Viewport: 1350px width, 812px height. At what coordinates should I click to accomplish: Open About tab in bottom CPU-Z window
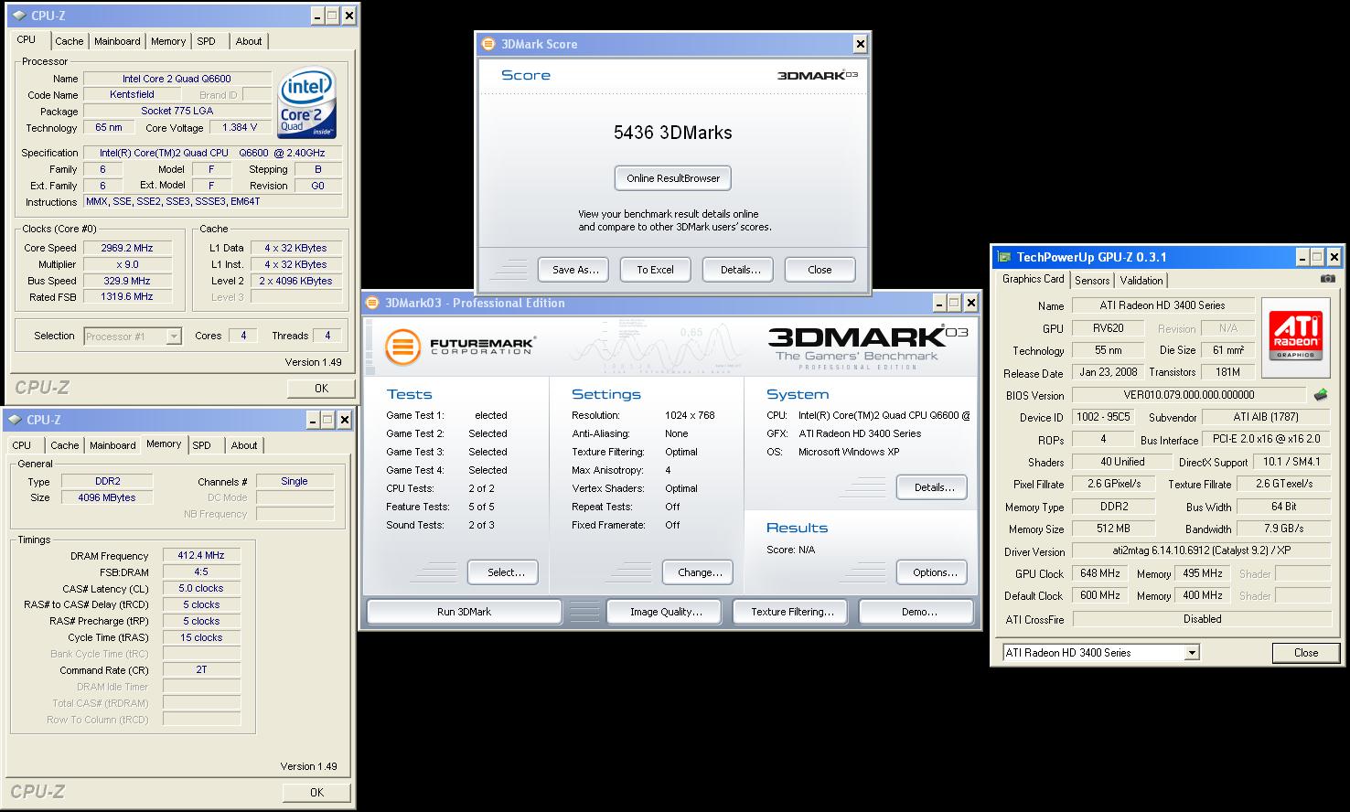pyautogui.click(x=243, y=445)
